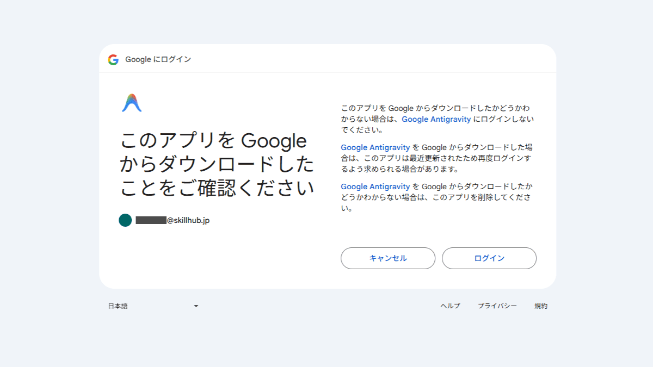Click the dropdown arrow beside 日本語
Image resolution: width=653 pixels, height=367 pixels.
click(196, 306)
